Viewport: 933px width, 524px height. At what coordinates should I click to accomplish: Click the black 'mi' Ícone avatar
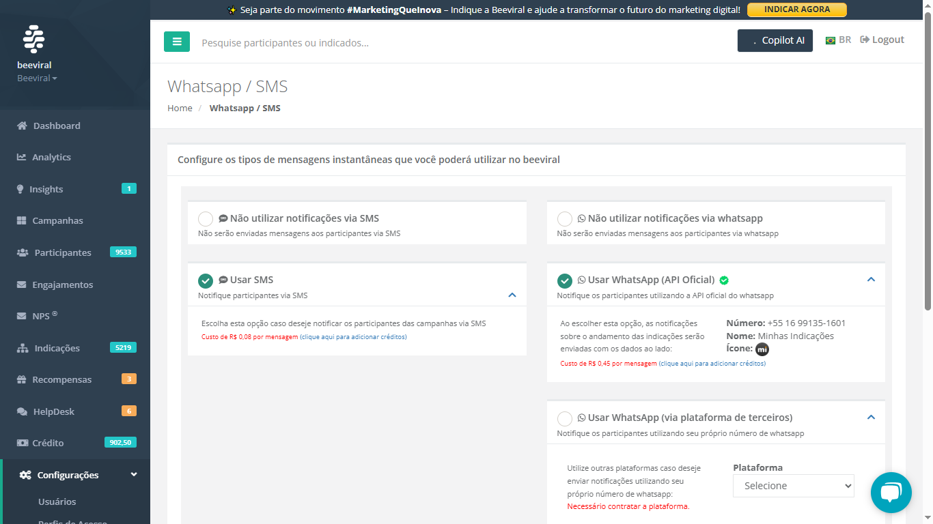(x=762, y=349)
